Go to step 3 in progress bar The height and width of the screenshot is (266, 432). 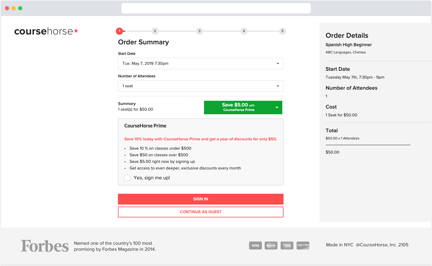click(199, 31)
